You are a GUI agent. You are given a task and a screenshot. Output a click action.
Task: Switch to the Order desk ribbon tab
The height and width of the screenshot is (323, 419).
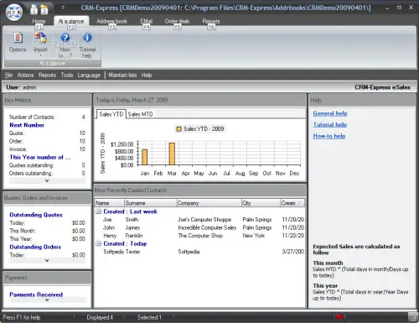pyautogui.click(x=177, y=21)
